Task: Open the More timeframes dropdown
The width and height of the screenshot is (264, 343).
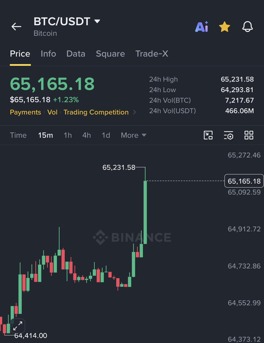Action: click(x=134, y=135)
